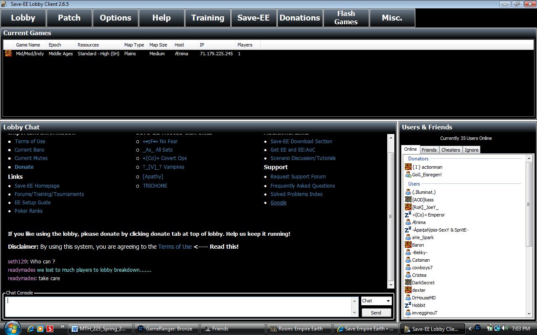This screenshot has width=537, height=335.
Task: Open Internet Explorer from quick launch
Action: coord(31,329)
